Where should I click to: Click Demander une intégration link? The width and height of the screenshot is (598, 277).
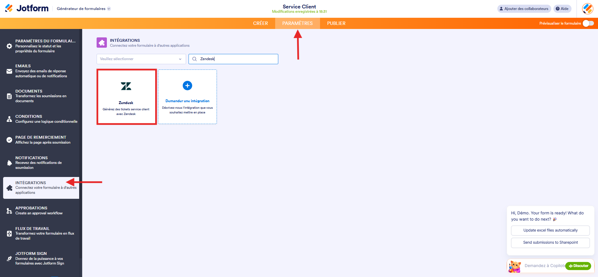187,101
